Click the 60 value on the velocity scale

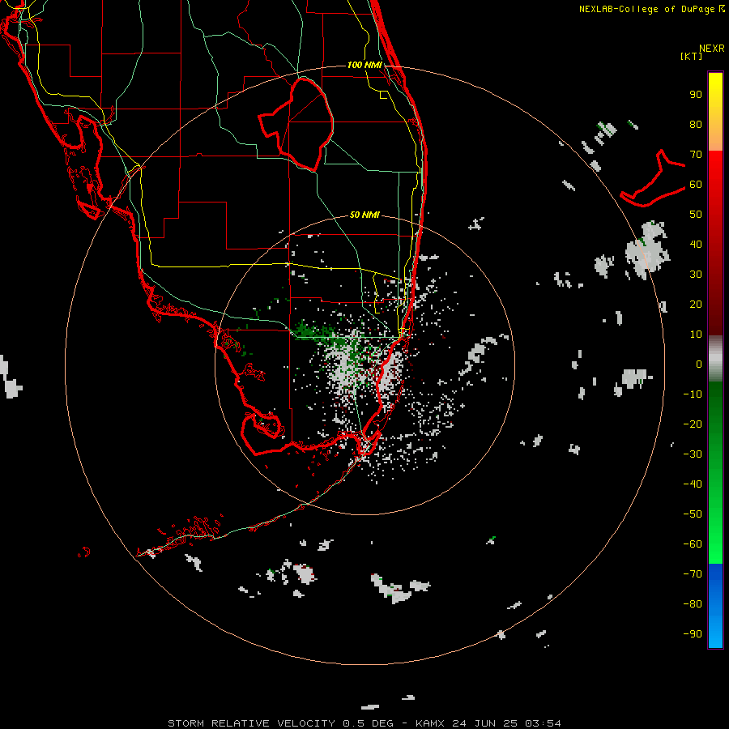696,185
